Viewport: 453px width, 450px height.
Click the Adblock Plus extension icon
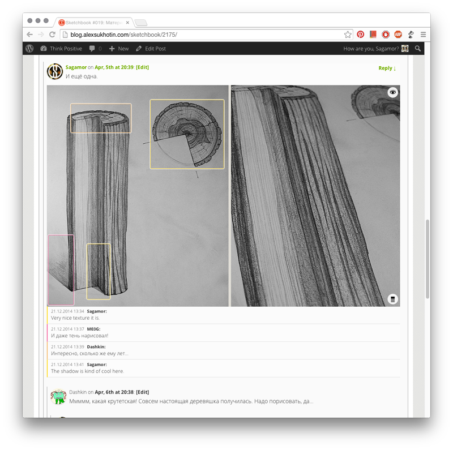(398, 35)
